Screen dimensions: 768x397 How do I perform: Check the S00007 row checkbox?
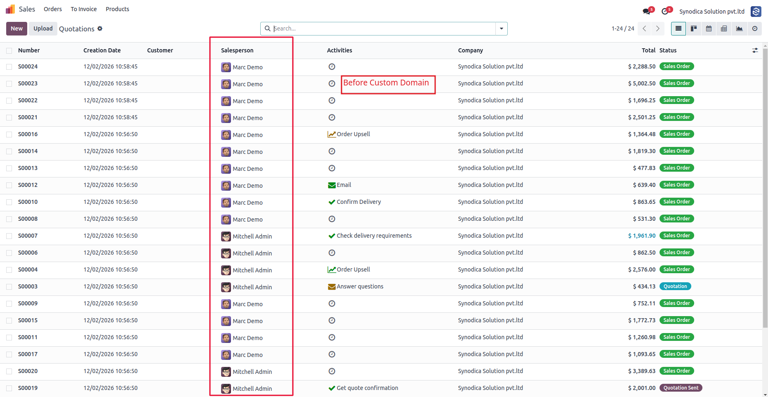[x=9, y=236]
